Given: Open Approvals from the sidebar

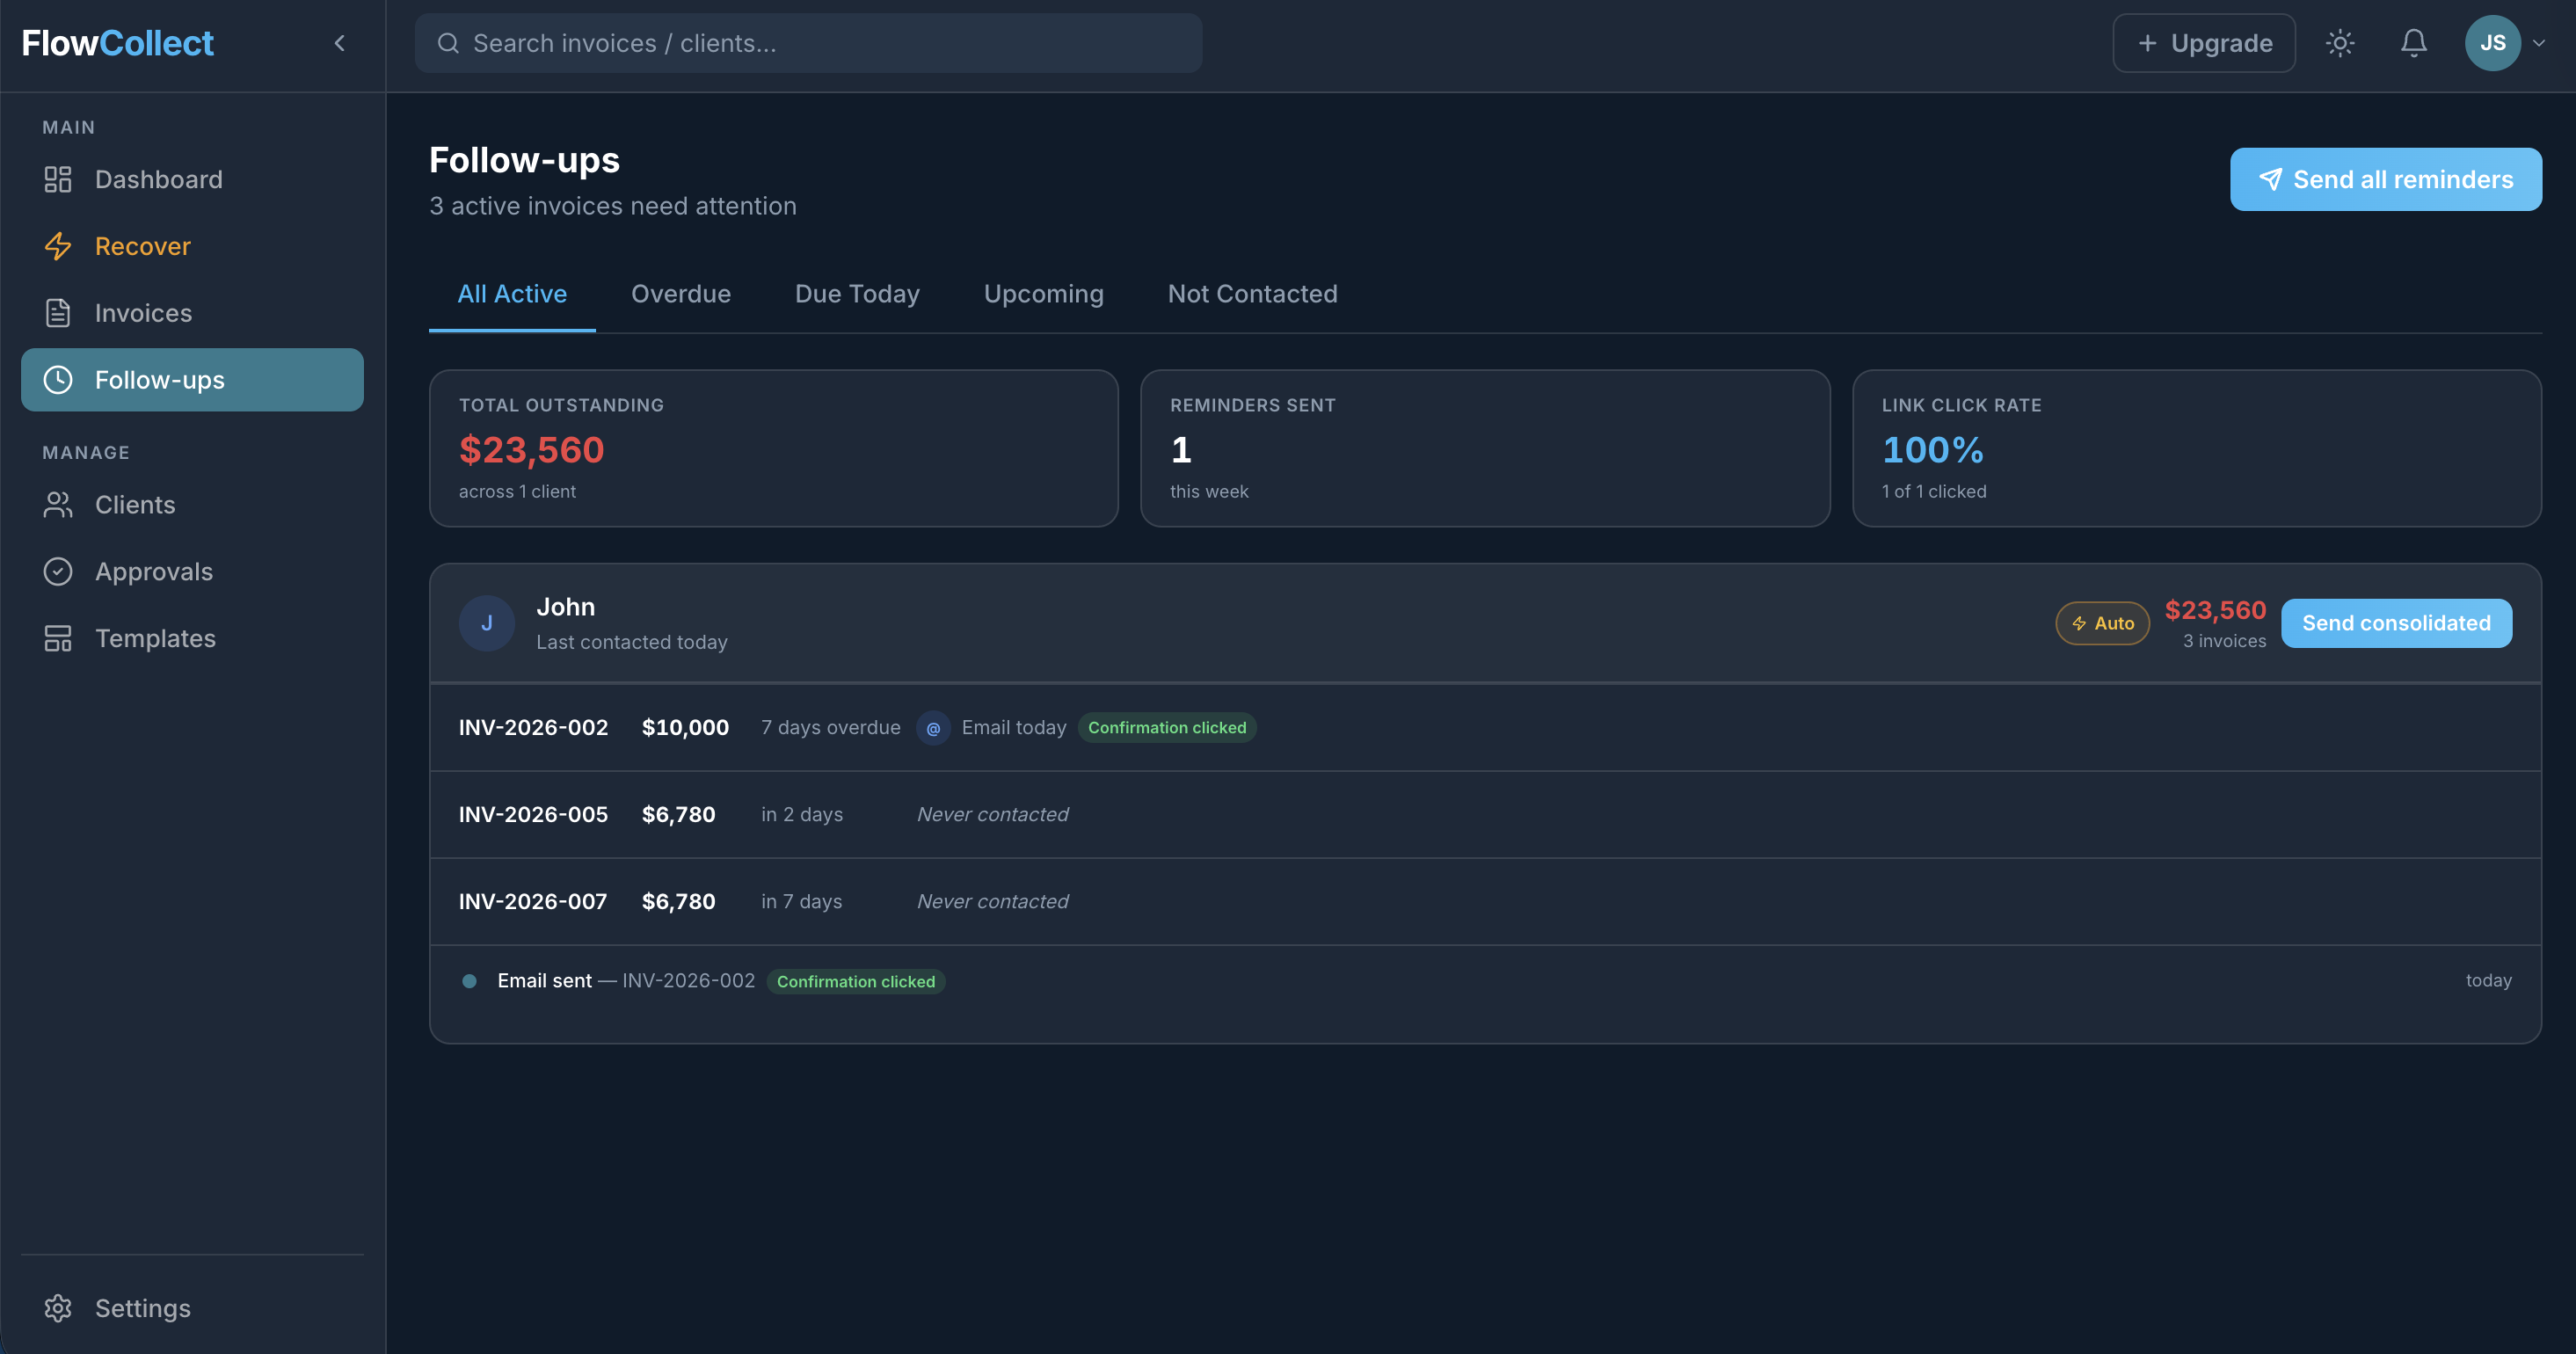Looking at the screenshot, I should [x=192, y=572].
